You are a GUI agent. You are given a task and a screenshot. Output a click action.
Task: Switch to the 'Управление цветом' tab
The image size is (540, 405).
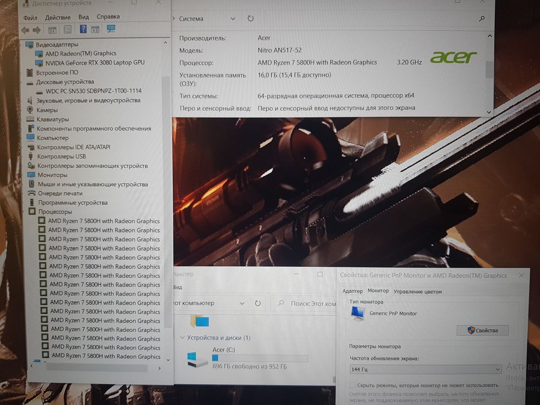[x=417, y=292]
